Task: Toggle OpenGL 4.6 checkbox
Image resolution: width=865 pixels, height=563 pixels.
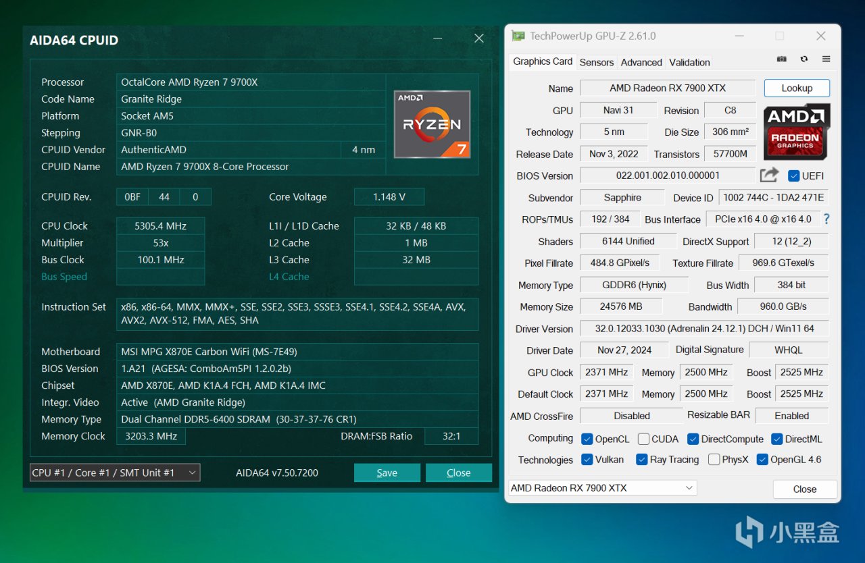Action: click(762, 460)
